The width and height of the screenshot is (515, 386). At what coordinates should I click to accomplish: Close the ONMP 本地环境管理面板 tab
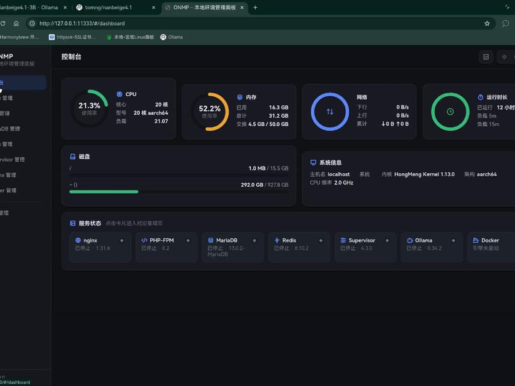242,7
